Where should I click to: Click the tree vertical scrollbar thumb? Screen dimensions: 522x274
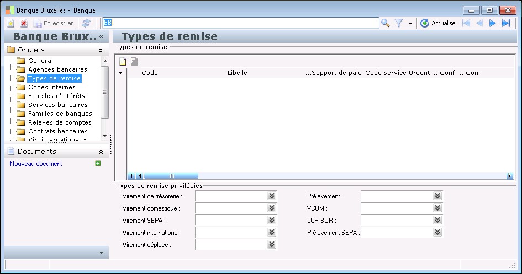pyautogui.click(x=104, y=92)
